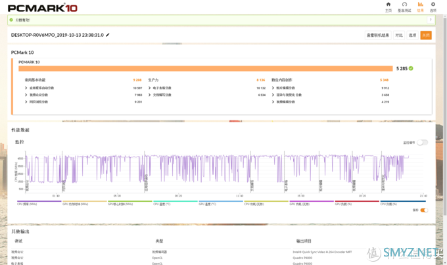Click inside the CPU frequency monitoring chart
The image size is (447, 265).
pyautogui.click(x=223, y=171)
